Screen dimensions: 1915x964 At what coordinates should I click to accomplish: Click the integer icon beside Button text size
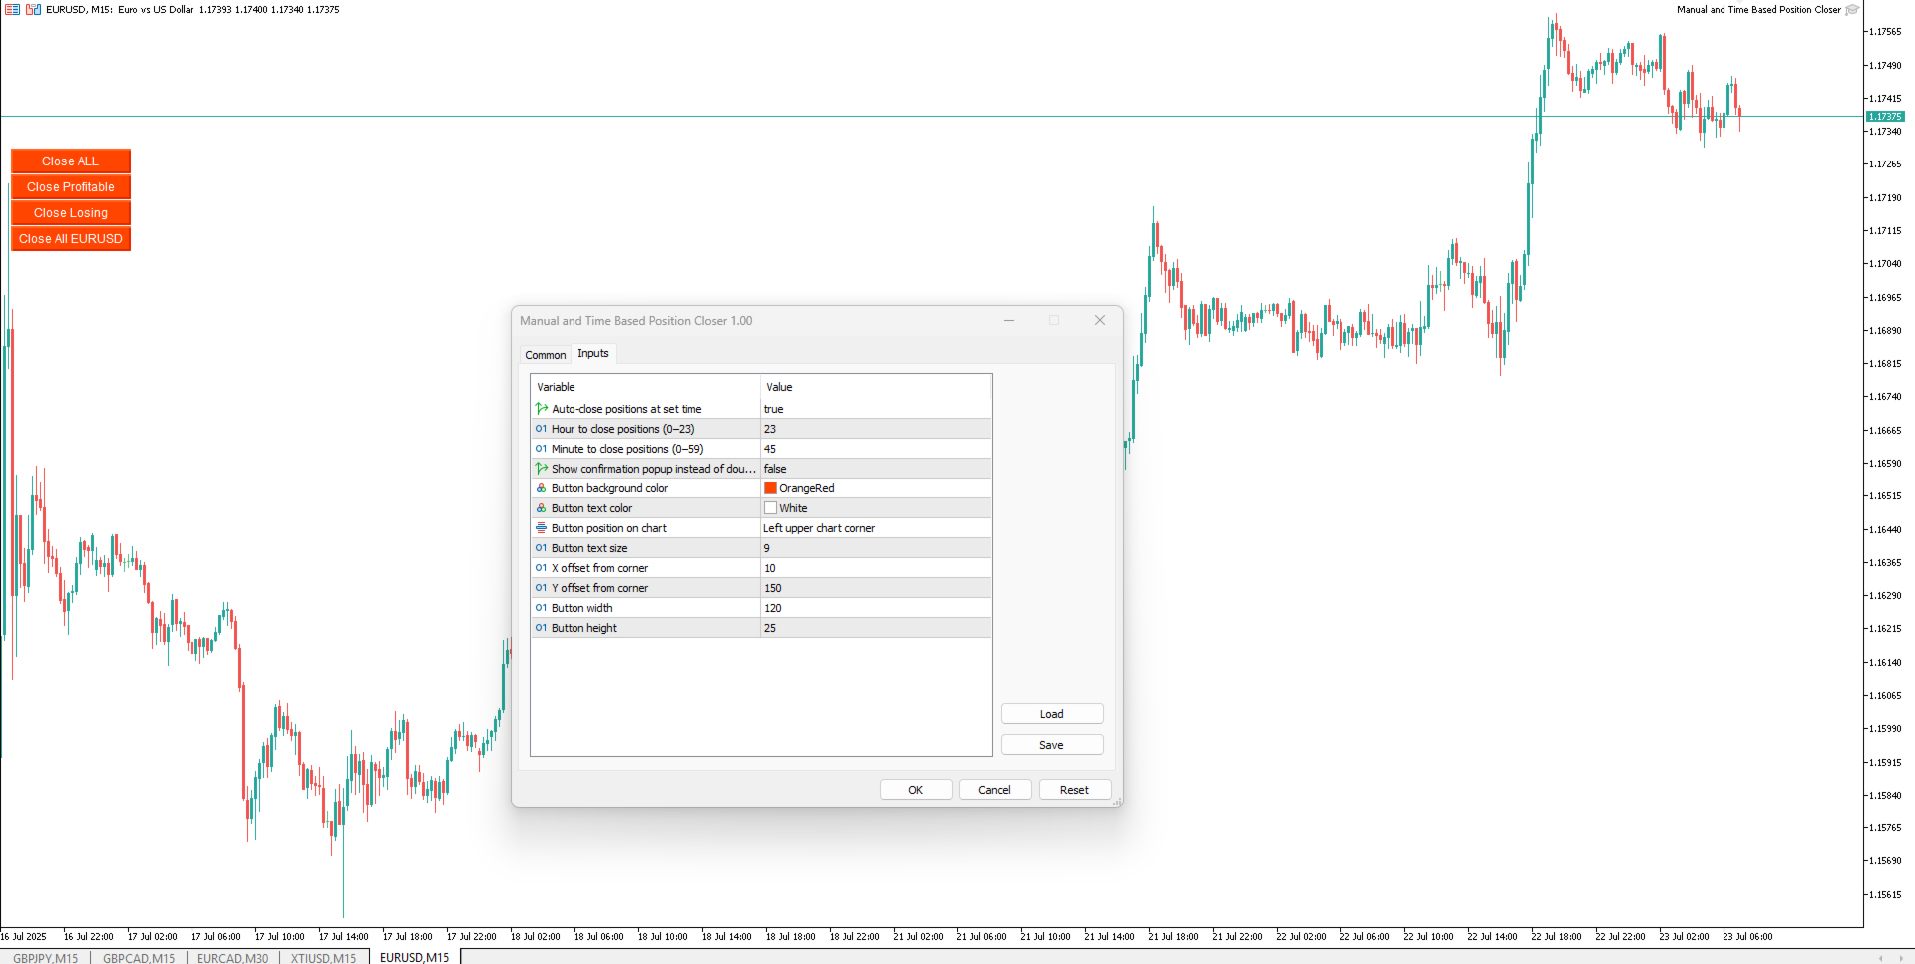(541, 548)
